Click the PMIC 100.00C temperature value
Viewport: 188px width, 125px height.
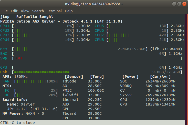click(x=96, y=90)
